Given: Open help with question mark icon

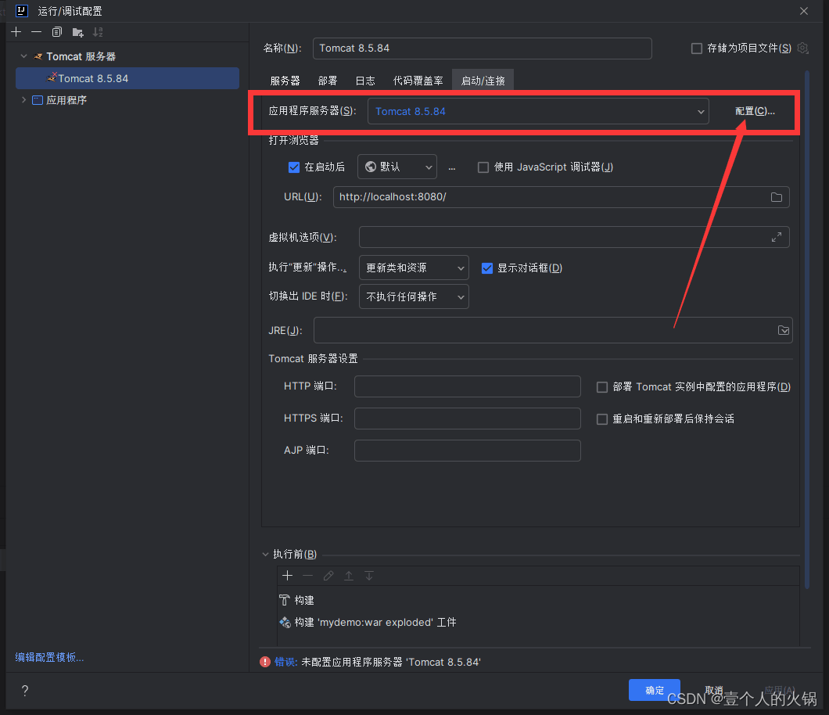Looking at the screenshot, I should [x=25, y=690].
